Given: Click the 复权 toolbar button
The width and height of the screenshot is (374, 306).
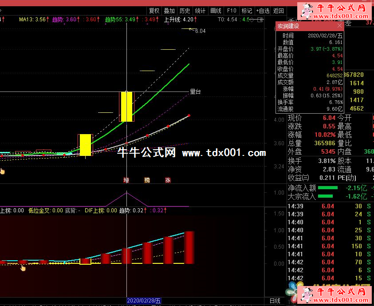Looking at the screenshot, I should [154, 11].
